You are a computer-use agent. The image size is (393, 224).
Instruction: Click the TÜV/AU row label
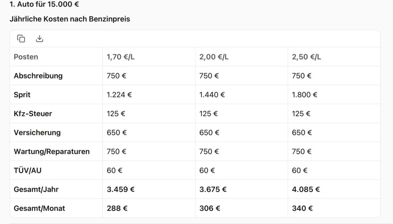tap(28, 170)
